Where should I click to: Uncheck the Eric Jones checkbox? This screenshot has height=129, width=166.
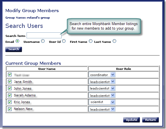(10, 102)
